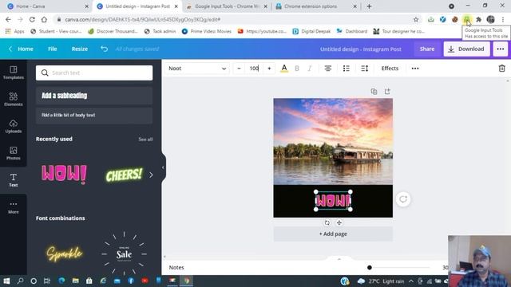The image size is (511, 287).
Task: Click the font size field showing 100
Action: click(254, 69)
